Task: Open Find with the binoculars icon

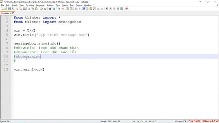Action: [50, 9]
